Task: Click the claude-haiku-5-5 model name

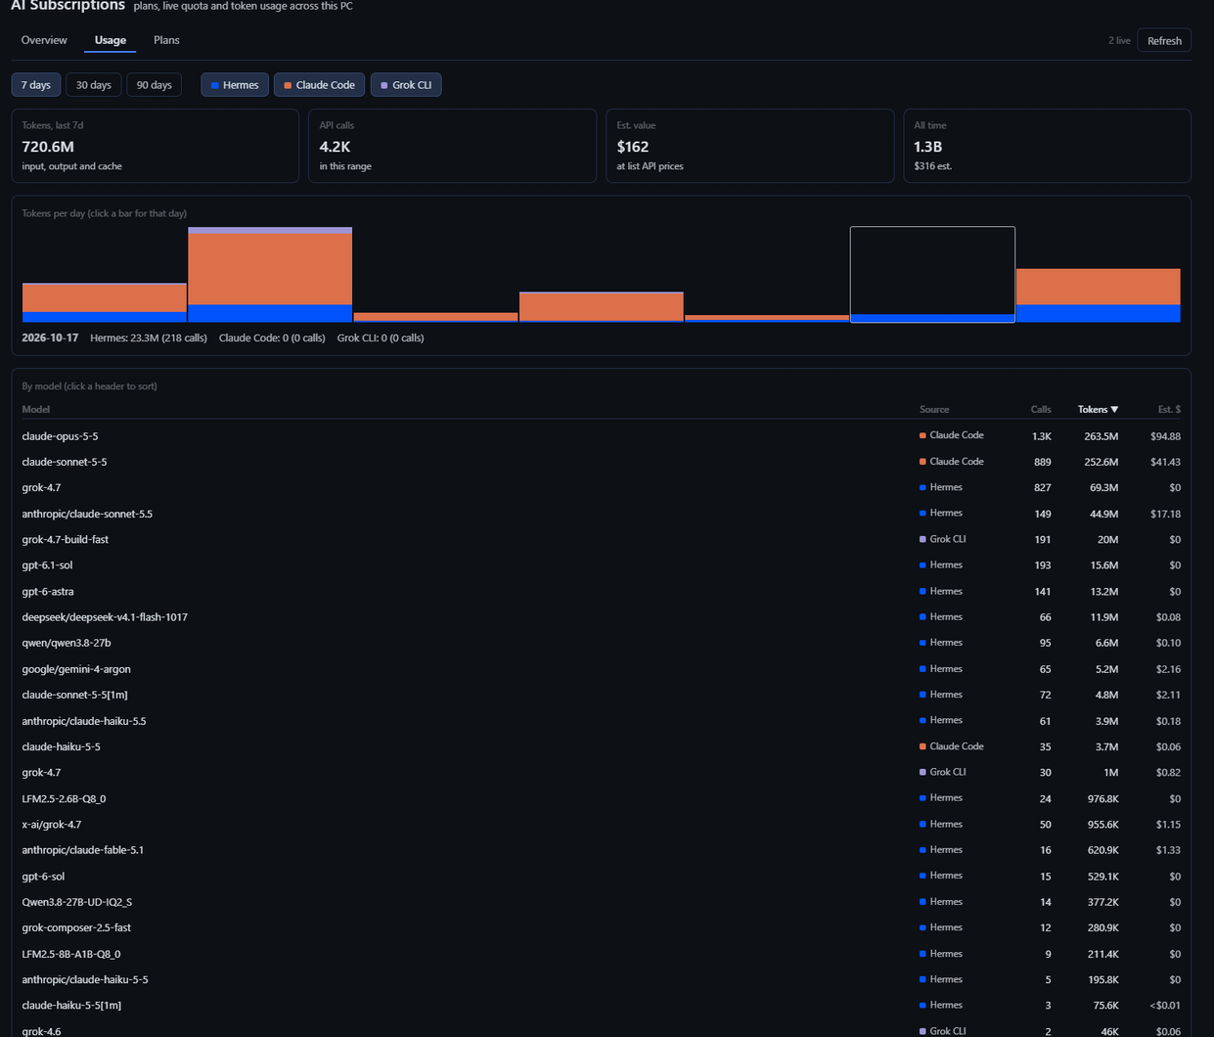Action: click(x=61, y=746)
